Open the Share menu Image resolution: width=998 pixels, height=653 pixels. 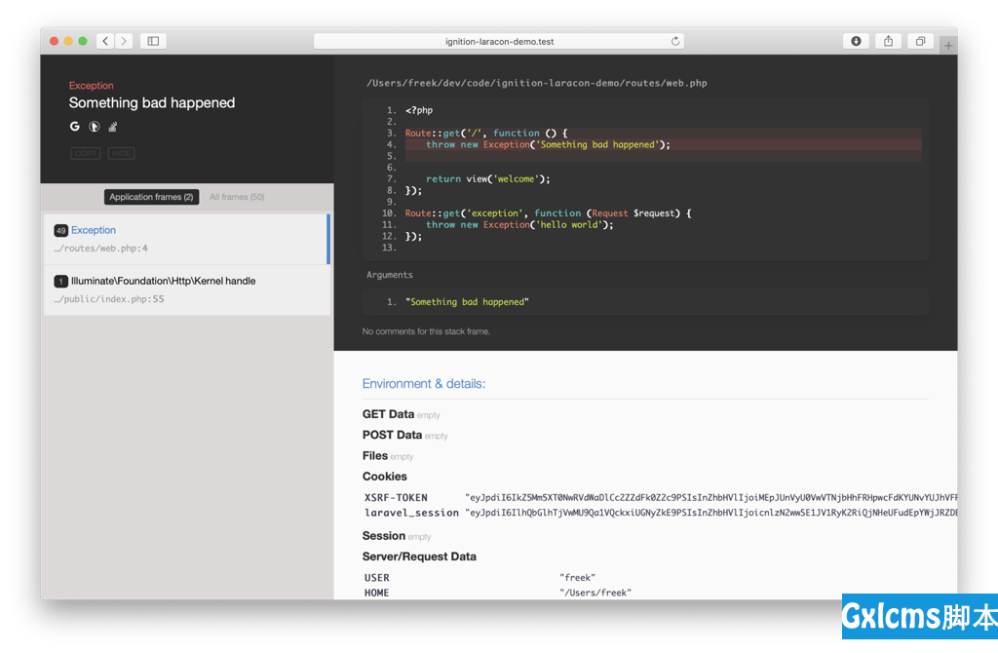coord(888,41)
